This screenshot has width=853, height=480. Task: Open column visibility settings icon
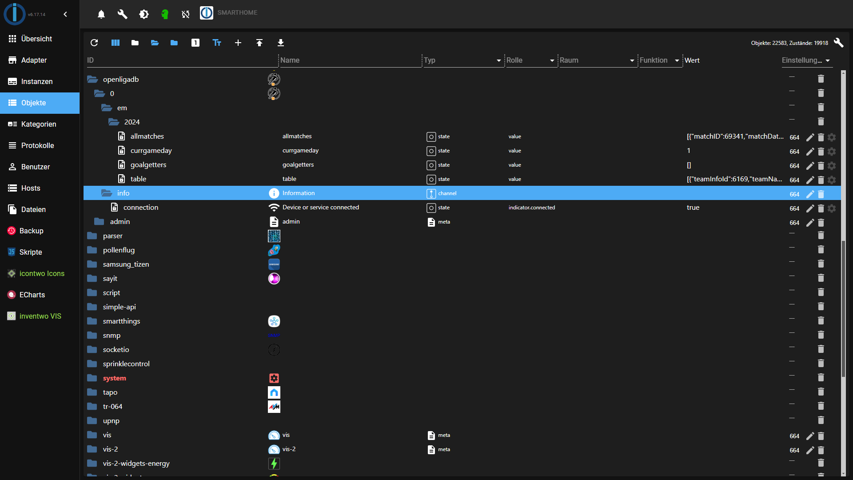[x=116, y=43]
